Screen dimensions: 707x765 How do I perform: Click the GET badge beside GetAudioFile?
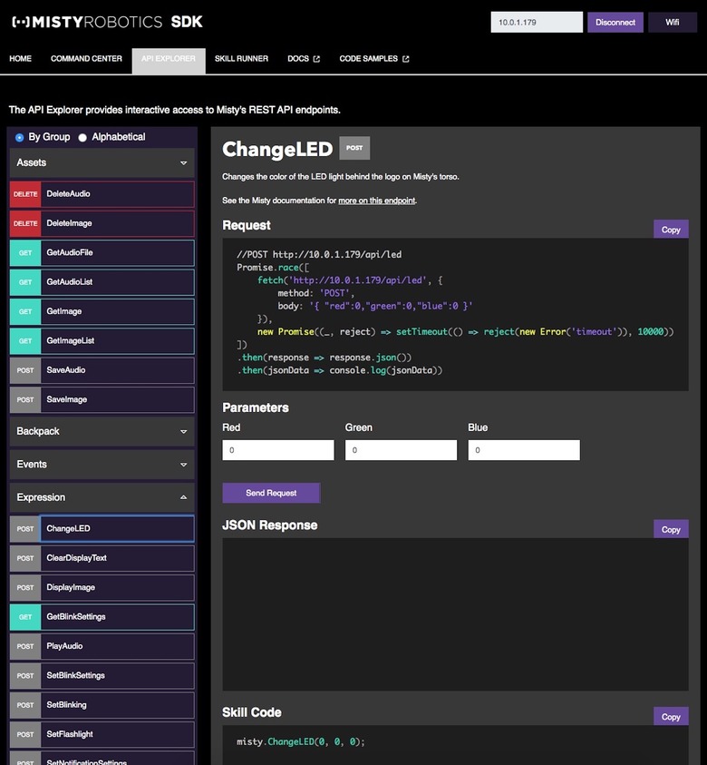tap(25, 253)
